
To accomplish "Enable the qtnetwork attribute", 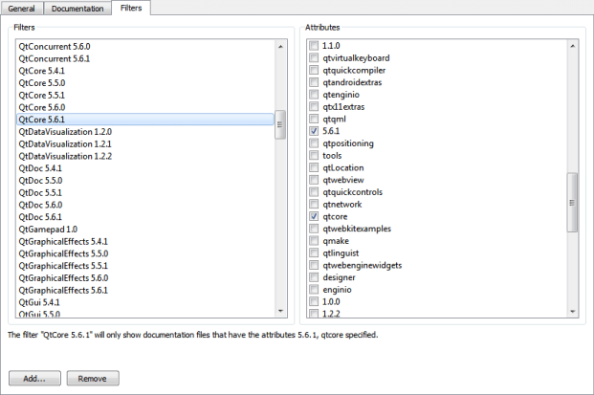I will click(x=314, y=204).
